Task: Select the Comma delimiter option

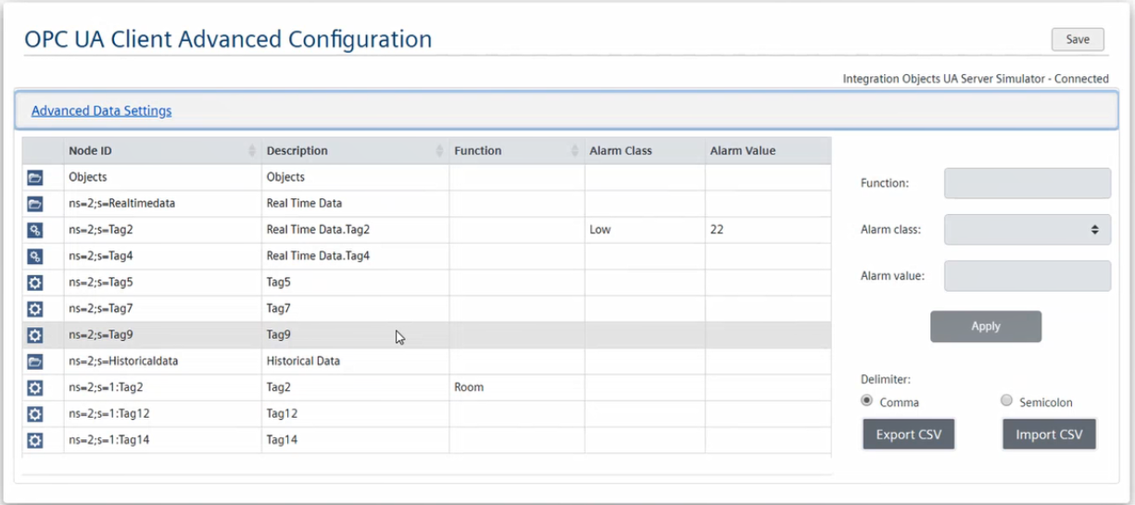Action: click(867, 401)
